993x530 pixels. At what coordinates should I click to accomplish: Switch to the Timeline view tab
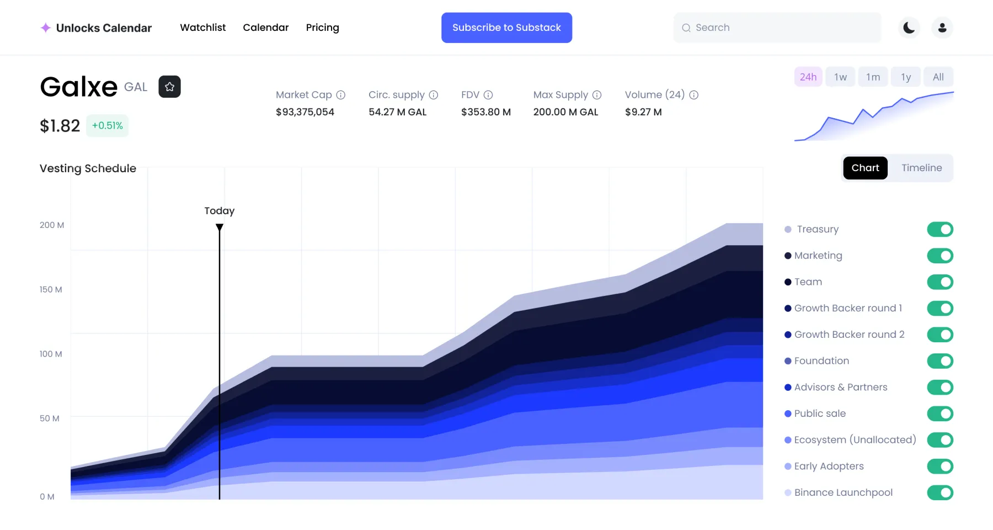pos(922,168)
